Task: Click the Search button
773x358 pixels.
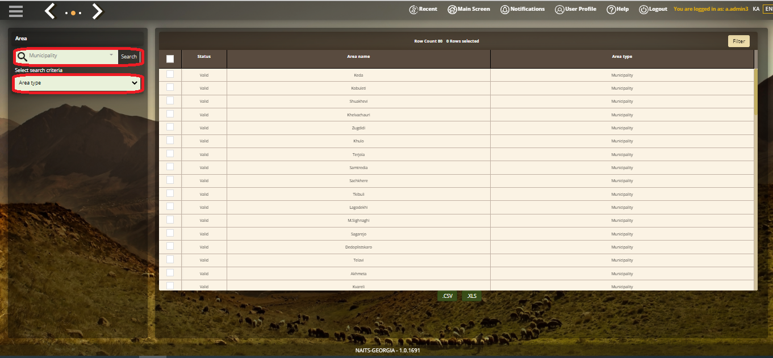Action: click(x=129, y=57)
